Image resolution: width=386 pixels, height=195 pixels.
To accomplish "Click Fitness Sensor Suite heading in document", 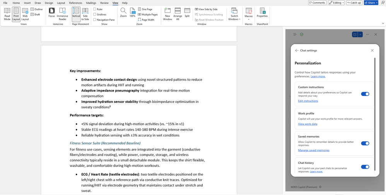I will 105,143.
